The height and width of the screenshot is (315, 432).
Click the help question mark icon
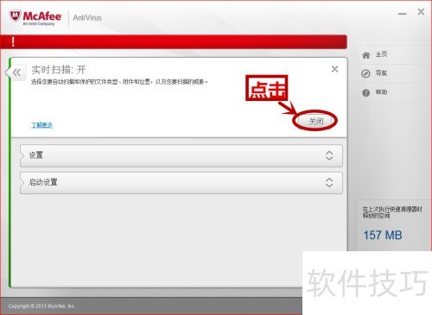[365, 93]
